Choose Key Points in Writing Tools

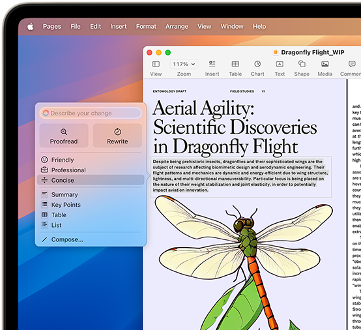pos(91,205)
